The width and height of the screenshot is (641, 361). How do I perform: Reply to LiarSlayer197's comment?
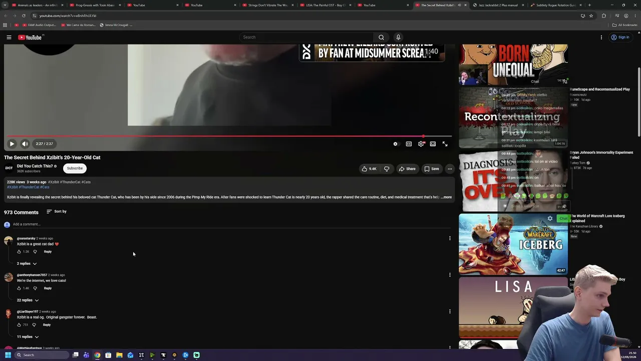47,325
